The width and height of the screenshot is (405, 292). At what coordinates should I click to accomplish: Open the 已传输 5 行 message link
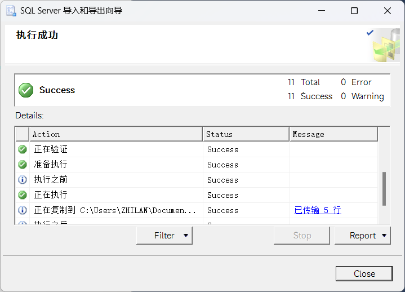point(318,210)
